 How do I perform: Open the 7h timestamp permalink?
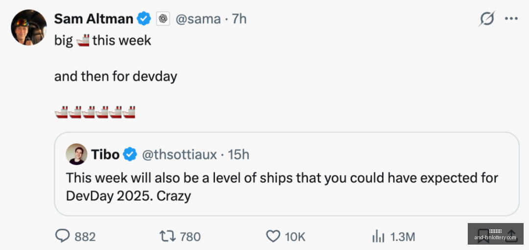pos(239,19)
